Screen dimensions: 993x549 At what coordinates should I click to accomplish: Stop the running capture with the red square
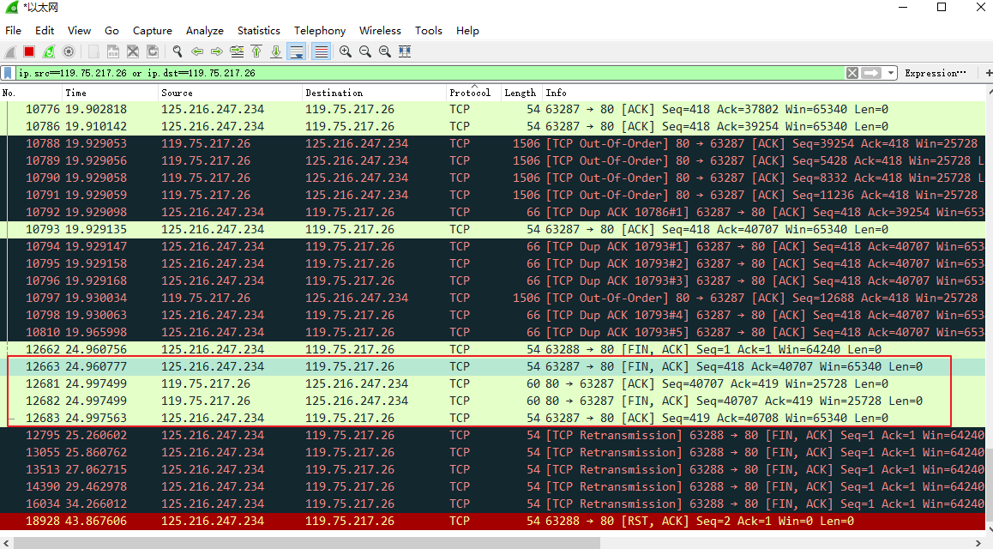(29, 52)
